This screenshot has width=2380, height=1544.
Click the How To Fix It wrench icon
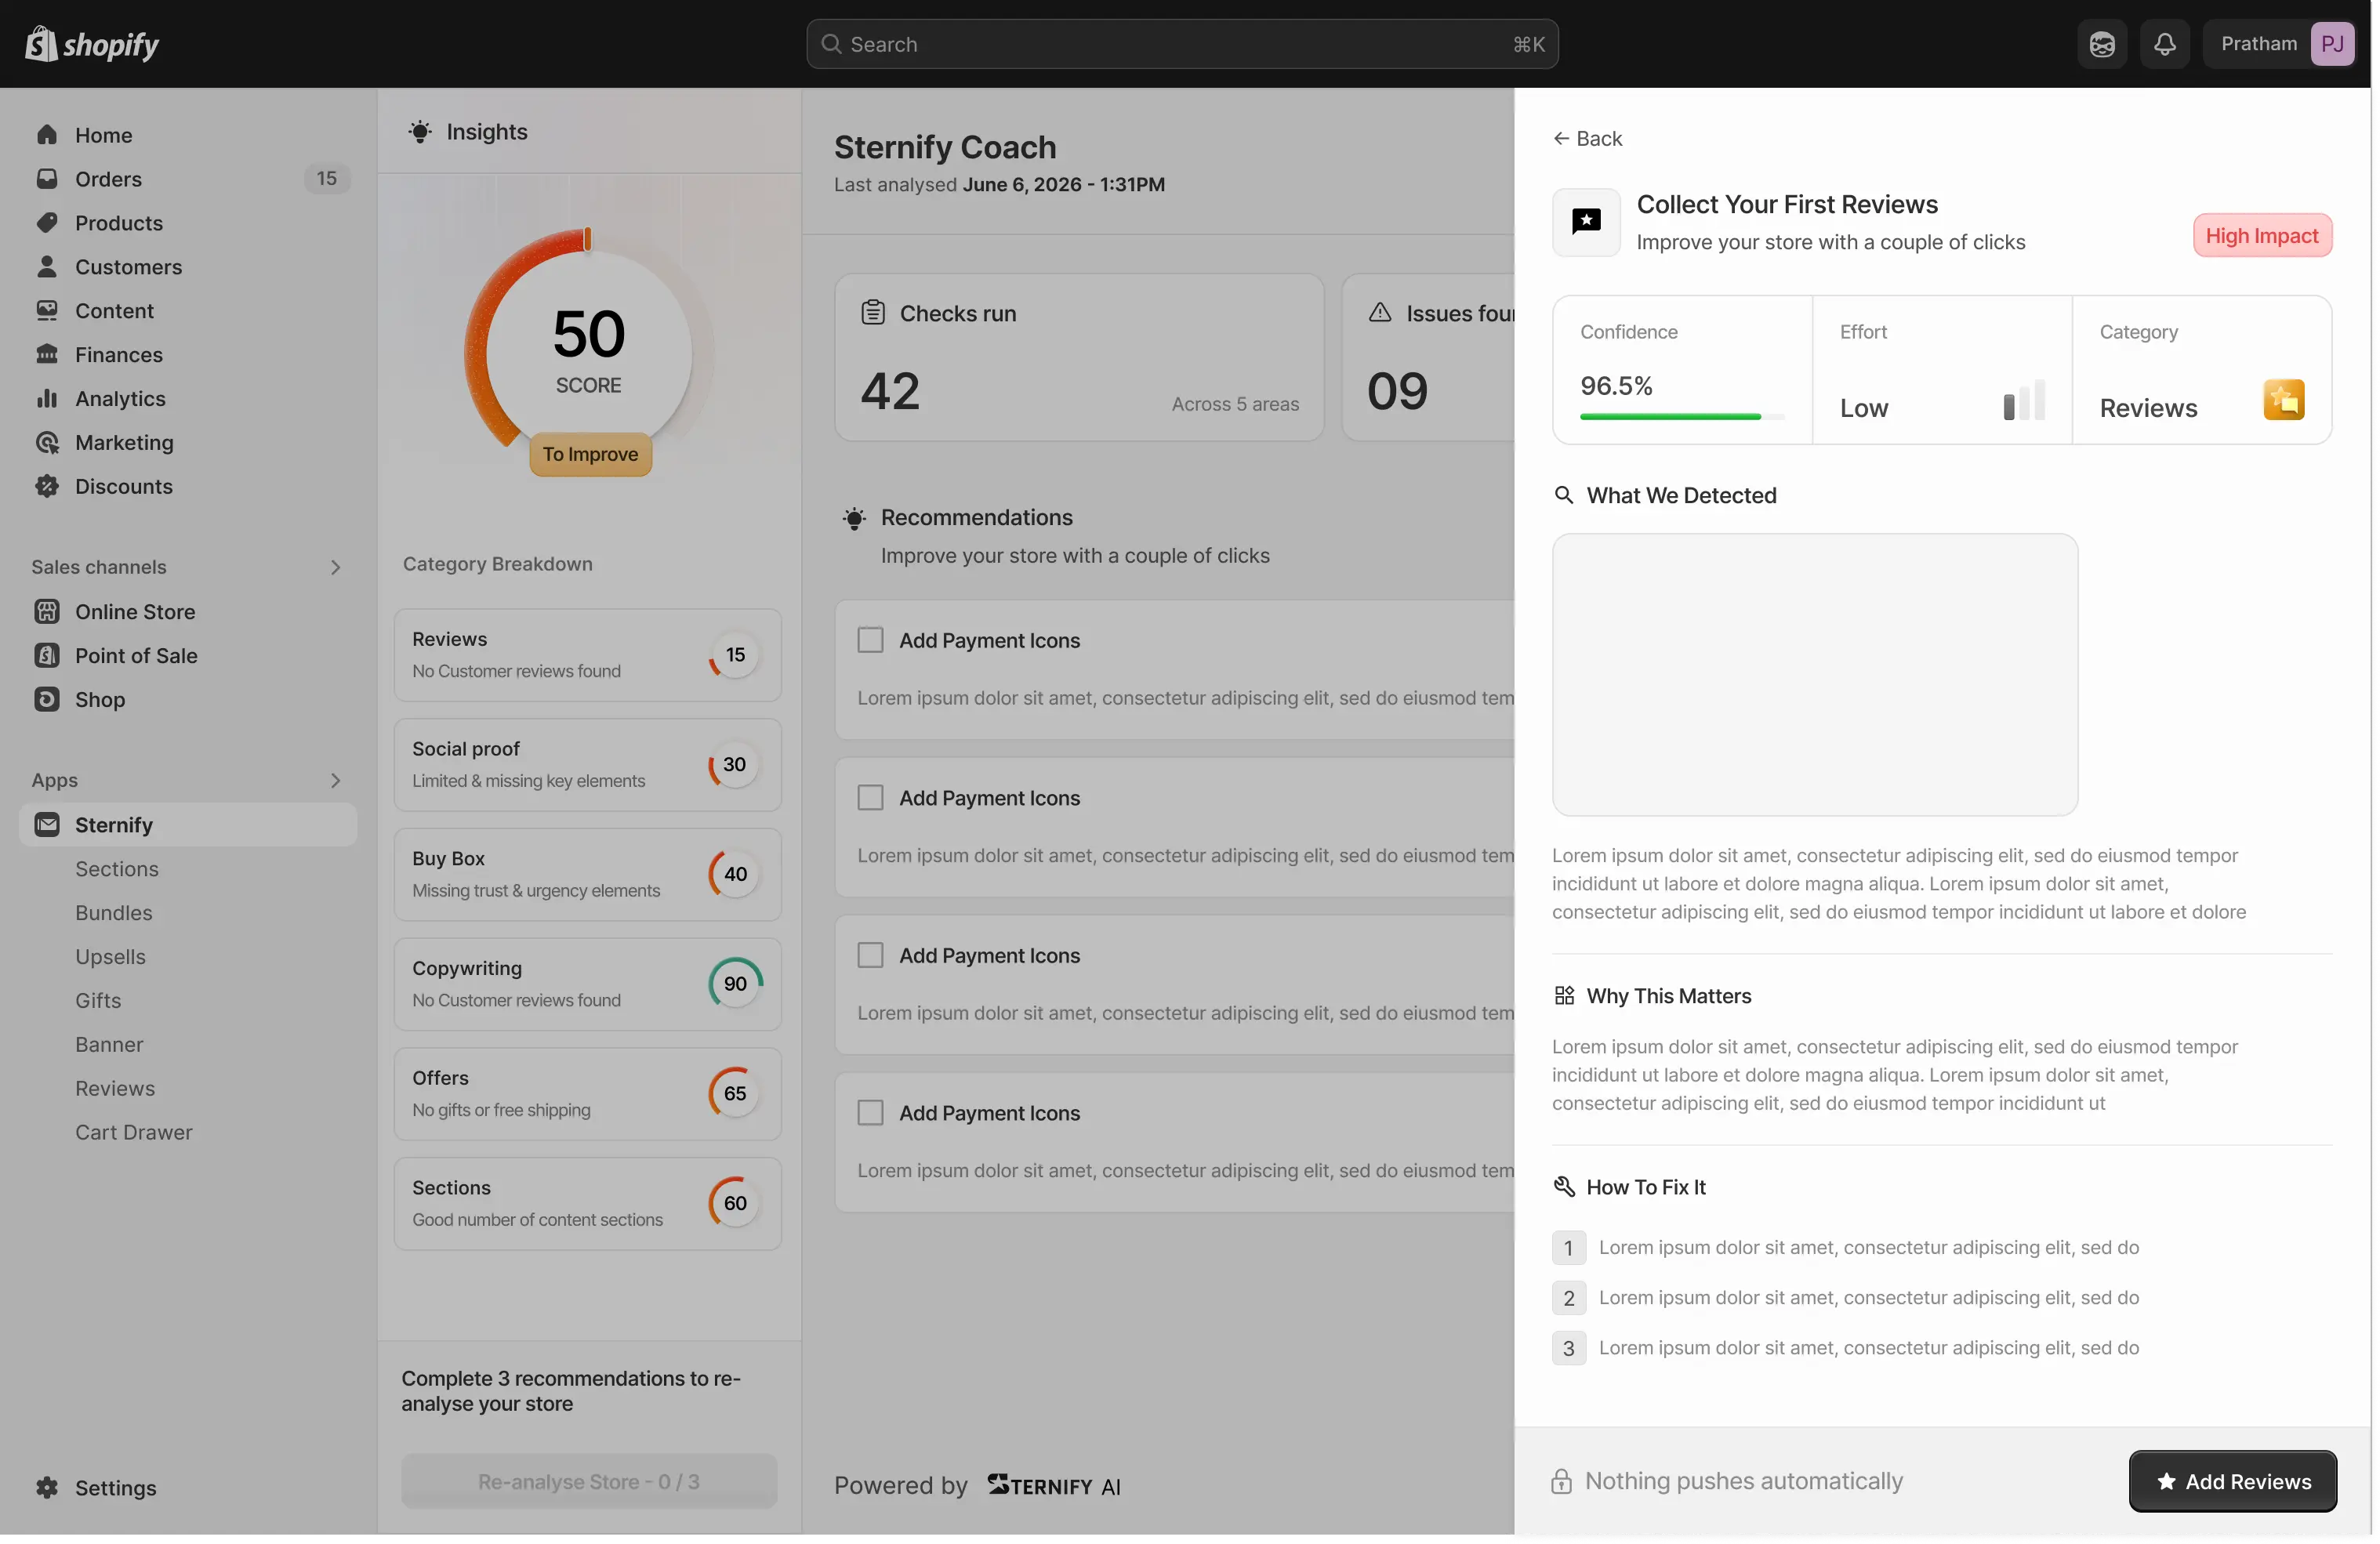1564,1187
